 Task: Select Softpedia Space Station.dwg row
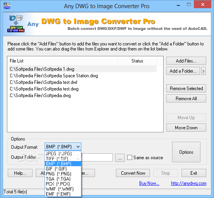tap(83, 76)
